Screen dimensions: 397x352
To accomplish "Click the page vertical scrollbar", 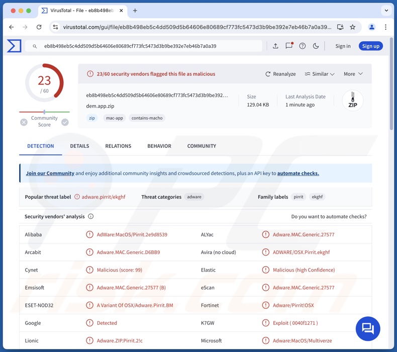I will tap(391, 83).
